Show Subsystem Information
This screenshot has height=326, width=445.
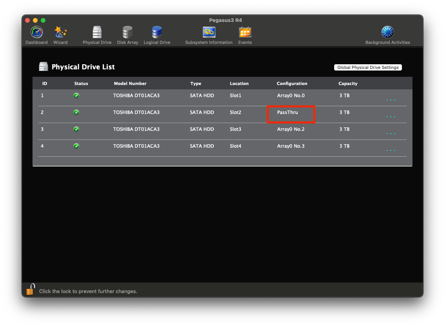click(209, 35)
